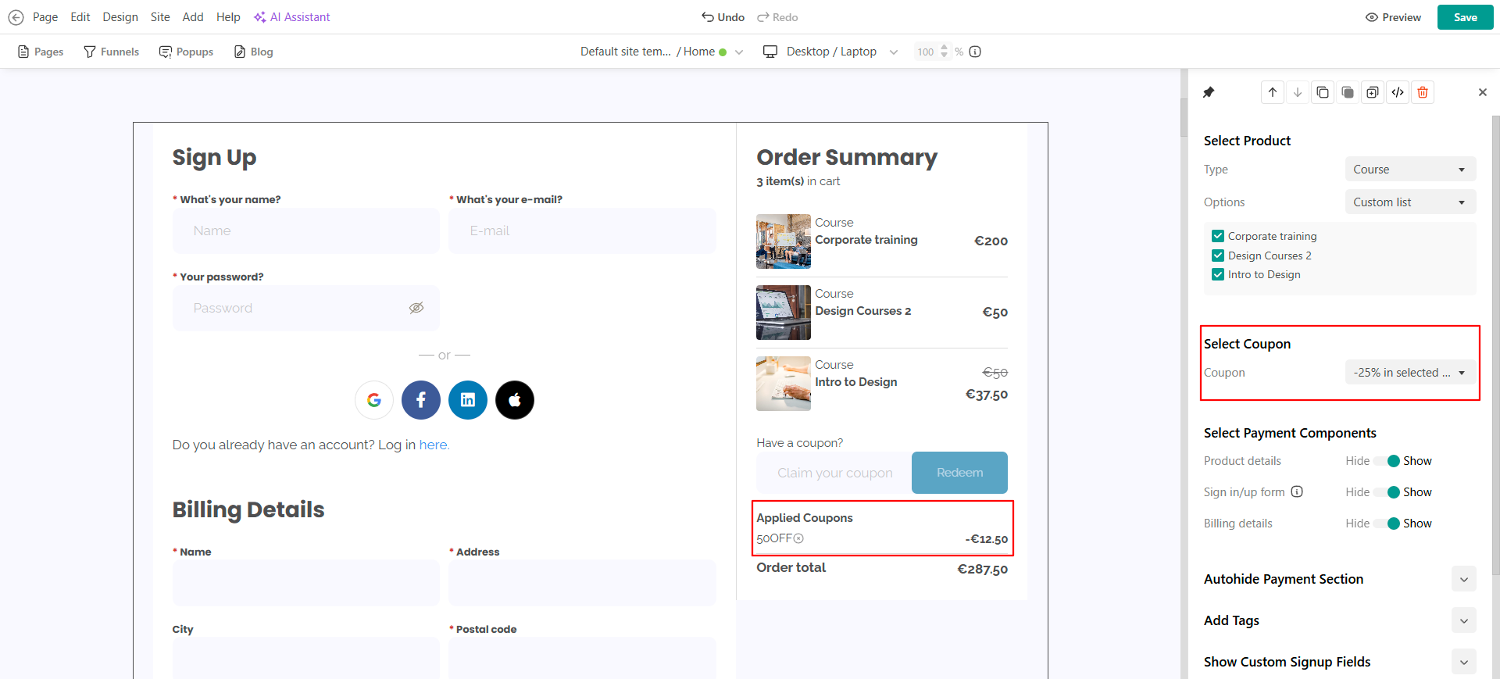Remove the 50OFF coupon via its x icon
The width and height of the screenshot is (1500, 679).
(x=798, y=538)
